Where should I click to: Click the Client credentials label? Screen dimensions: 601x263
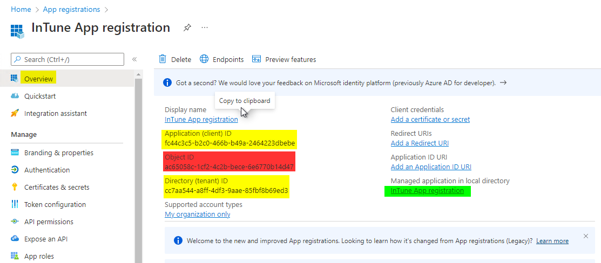[x=417, y=109]
